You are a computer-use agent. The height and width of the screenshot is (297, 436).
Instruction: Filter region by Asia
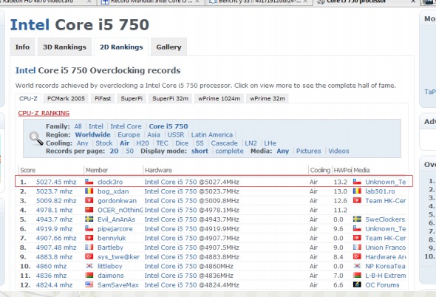(154, 134)
